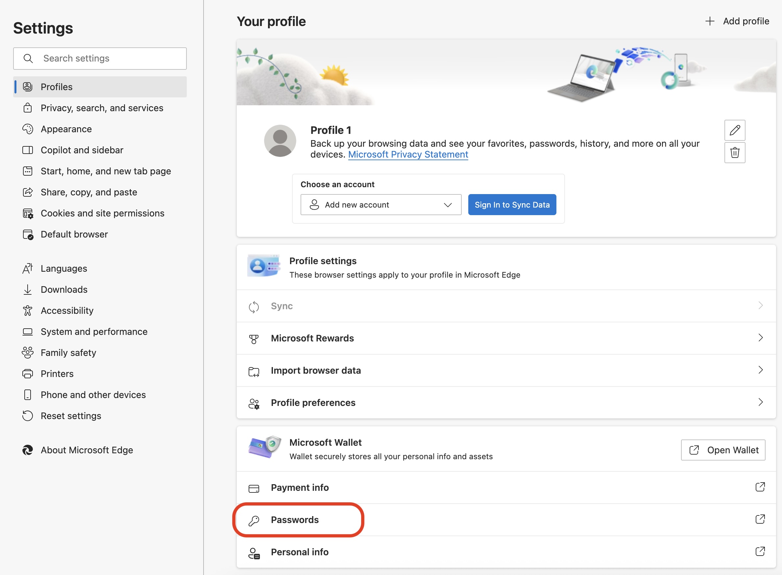Open the Microsoft Rewards row label
This screenshot has height=575, width=782.
point(312,338)
